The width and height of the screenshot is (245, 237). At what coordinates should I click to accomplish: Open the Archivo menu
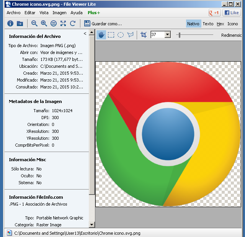point(13,13)
